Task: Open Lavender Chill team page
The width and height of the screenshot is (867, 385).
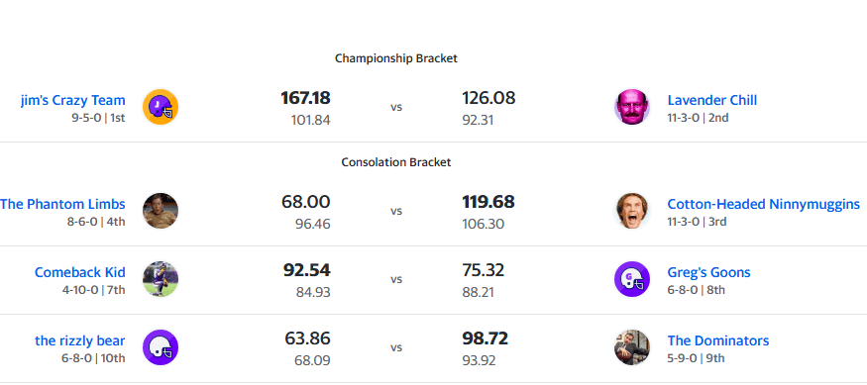Action: tap(712, 101)
